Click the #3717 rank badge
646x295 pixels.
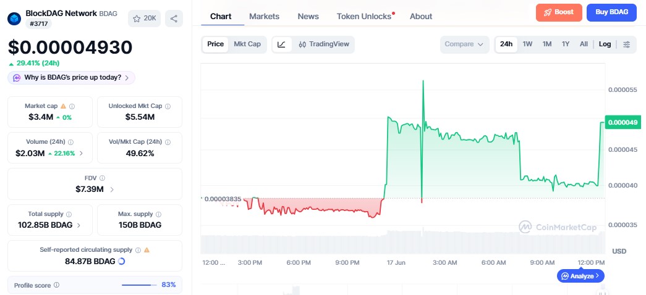tap(39, 24)
